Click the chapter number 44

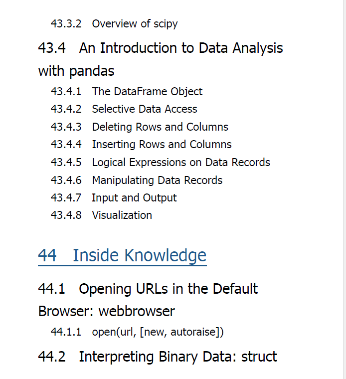click(x=47, y=255)
